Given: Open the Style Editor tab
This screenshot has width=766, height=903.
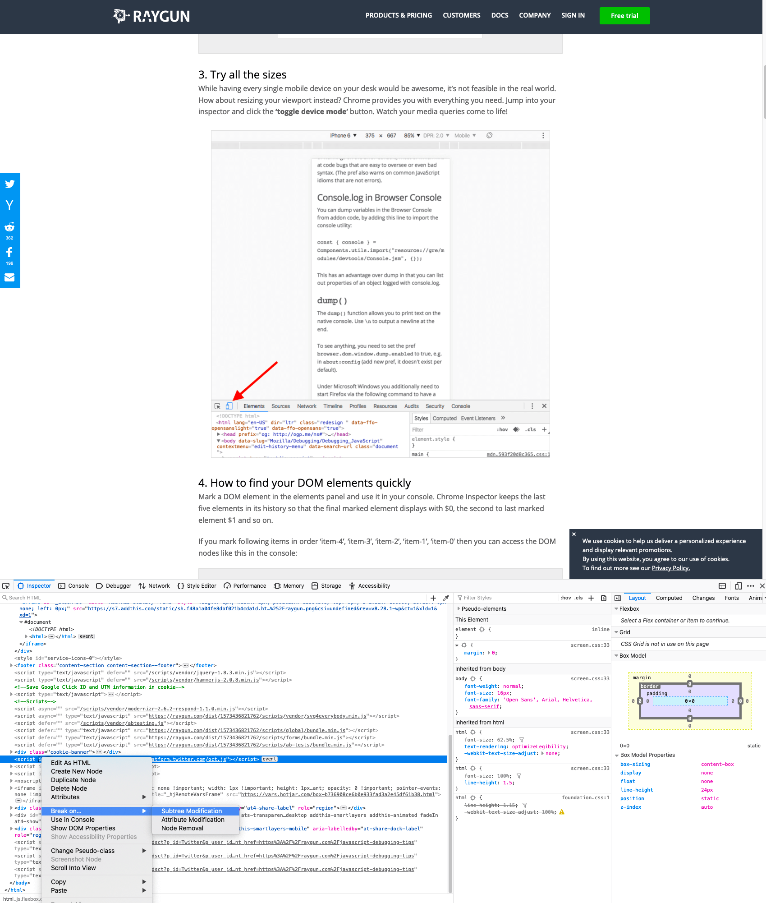Looking at the screenshot, I should 197,586.
